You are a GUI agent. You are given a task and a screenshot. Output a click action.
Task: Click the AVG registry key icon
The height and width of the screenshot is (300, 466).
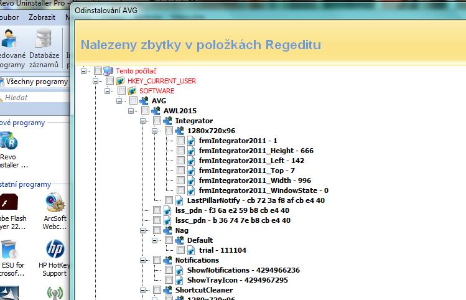[x=144, y=101]
